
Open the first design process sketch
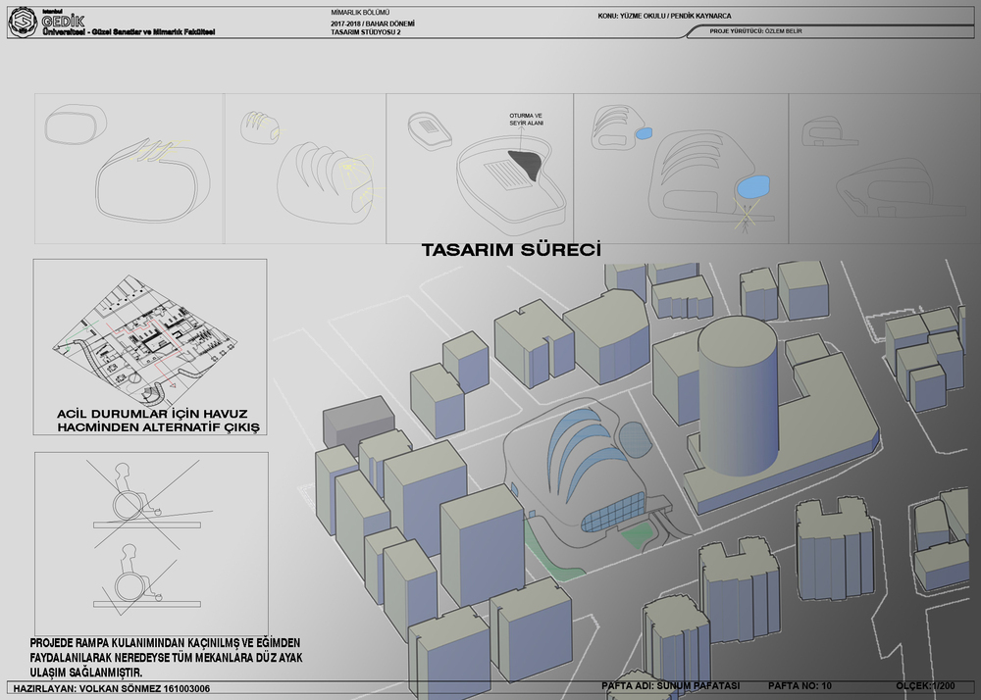pos(128,169)
